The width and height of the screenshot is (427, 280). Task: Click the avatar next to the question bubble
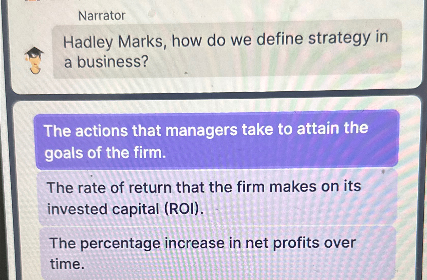pyautogui.click(x=35, y=61)
